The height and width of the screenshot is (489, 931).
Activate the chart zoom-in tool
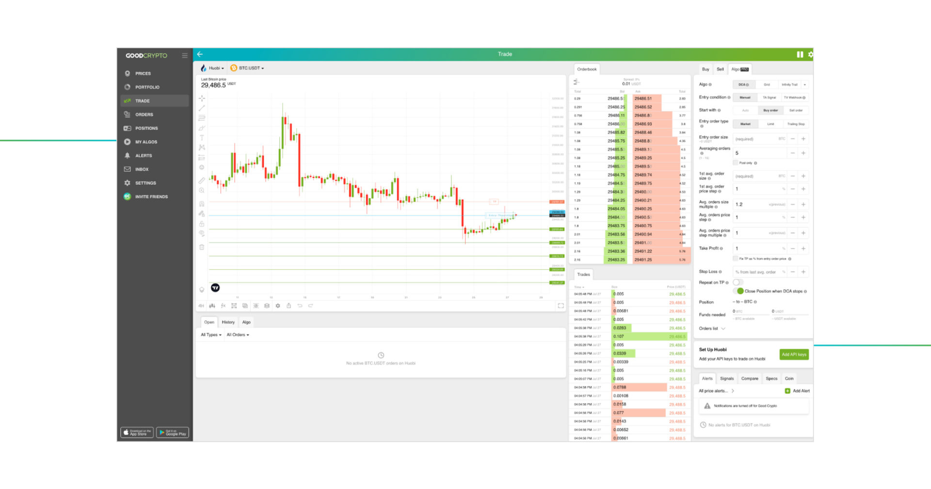(x=202, y=191)
